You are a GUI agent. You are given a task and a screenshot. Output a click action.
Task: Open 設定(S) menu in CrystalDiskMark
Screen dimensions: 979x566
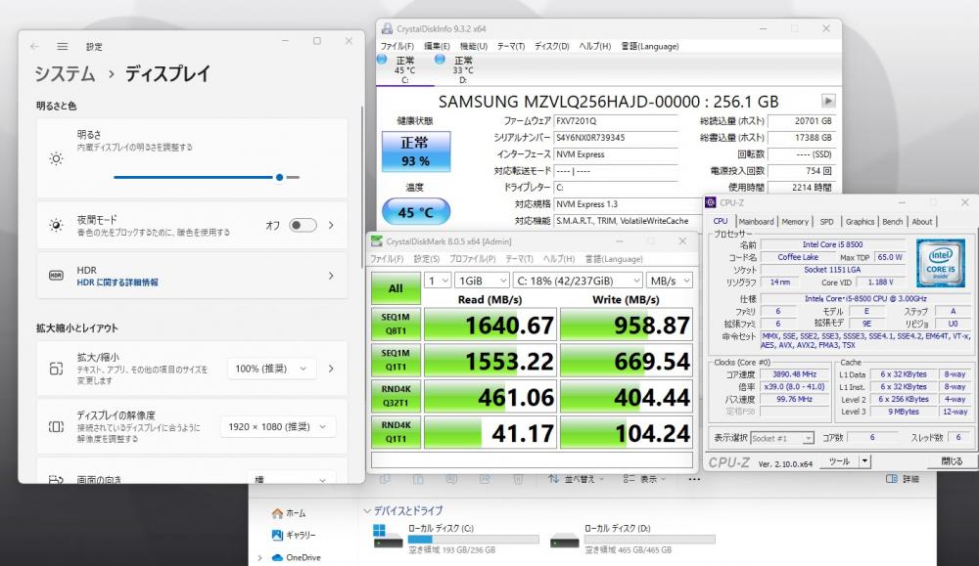pos(427,259)
